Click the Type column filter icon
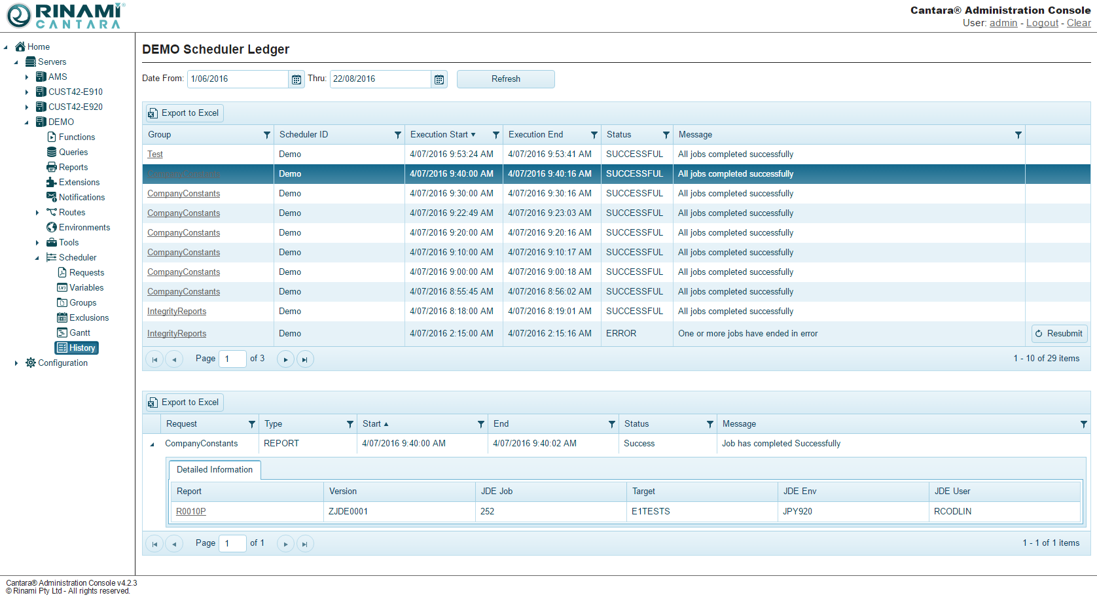This screenshot has width=1097, height=608. click(x=350, y=424)
